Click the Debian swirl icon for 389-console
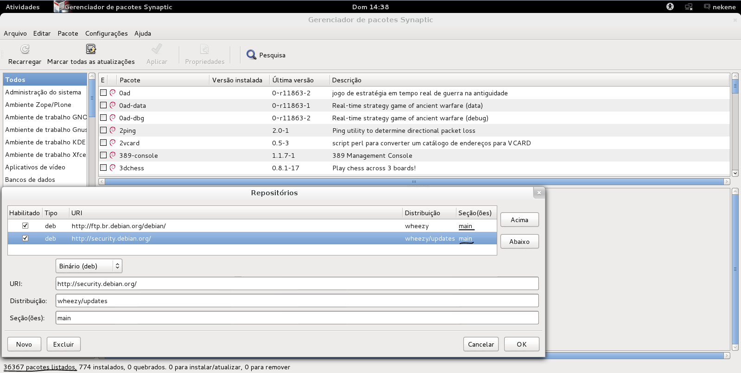Viewport: 741px width, 373px height. coord(113,155)
